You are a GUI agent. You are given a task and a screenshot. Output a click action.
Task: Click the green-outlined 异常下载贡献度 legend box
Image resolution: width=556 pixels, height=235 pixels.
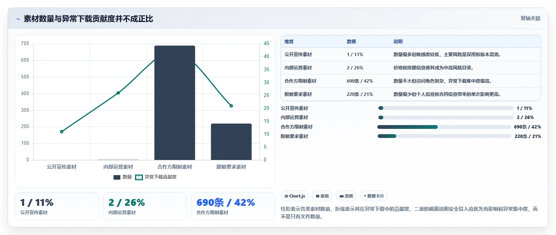(139, 177)
